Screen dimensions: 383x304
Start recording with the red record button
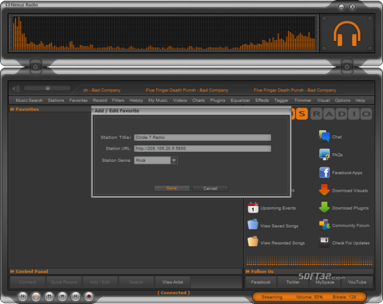point(89,297)
